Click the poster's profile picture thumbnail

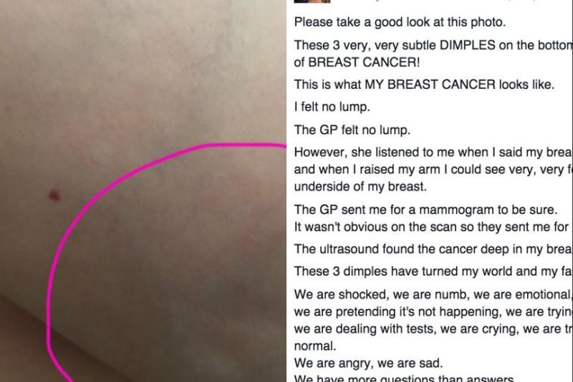pos(312,1)
